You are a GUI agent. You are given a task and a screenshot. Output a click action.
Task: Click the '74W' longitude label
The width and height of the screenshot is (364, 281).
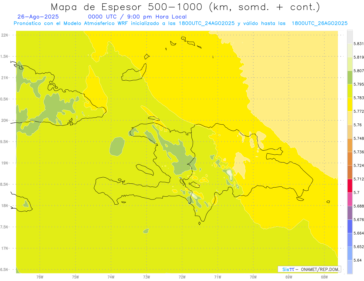[x=111, y=277]
